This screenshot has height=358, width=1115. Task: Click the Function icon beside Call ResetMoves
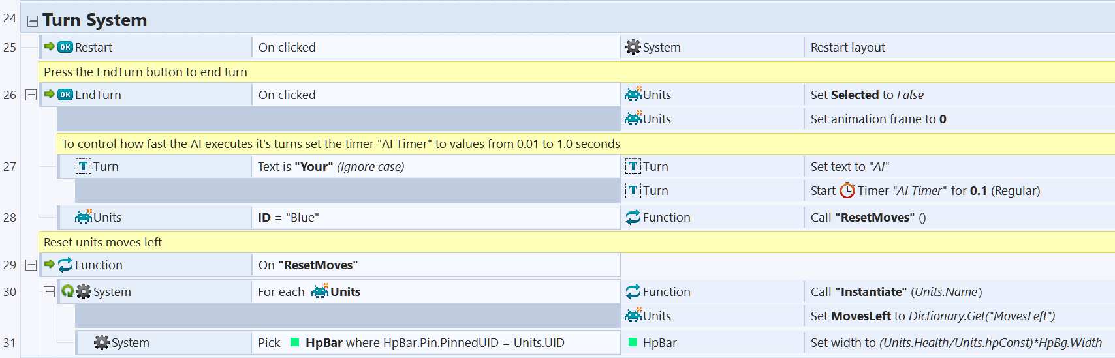[x=633, y=217]
